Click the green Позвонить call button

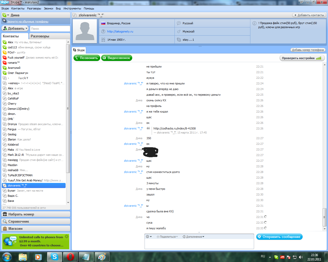coord(87,58)
